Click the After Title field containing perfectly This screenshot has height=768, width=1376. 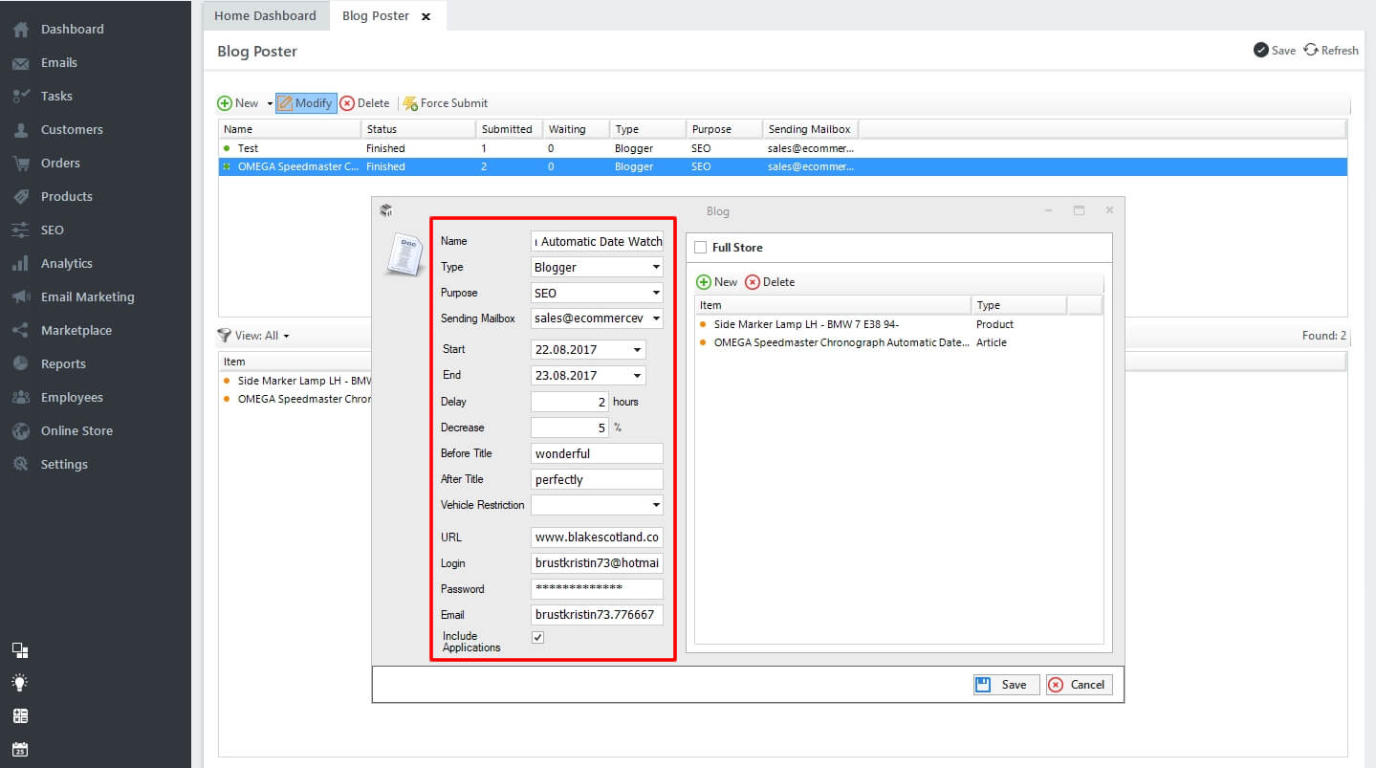point(597,479)
